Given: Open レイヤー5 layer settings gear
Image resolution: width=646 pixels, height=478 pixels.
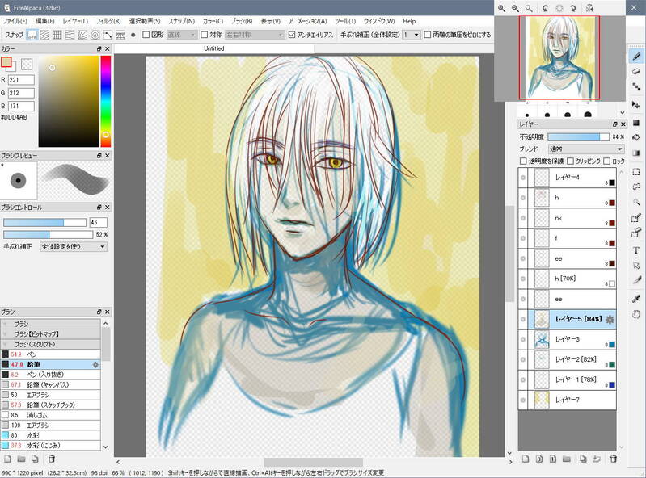Looking at the screenshot, I should (610, 319).
